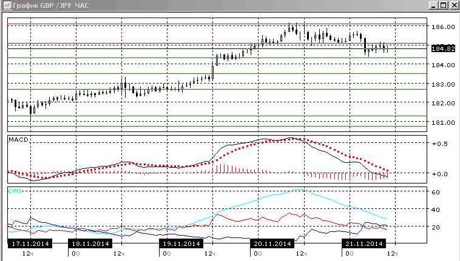Screen dimensions: 460x261
Task: Select the 17.11.2014 date marker
Action: coord(30,243)
